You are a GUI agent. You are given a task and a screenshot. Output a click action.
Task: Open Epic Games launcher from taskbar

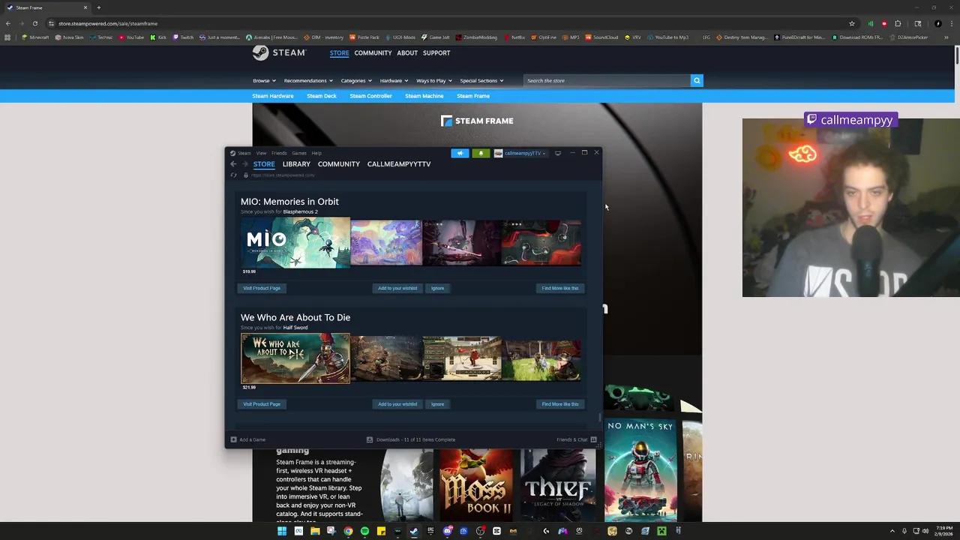pos(430,531)
